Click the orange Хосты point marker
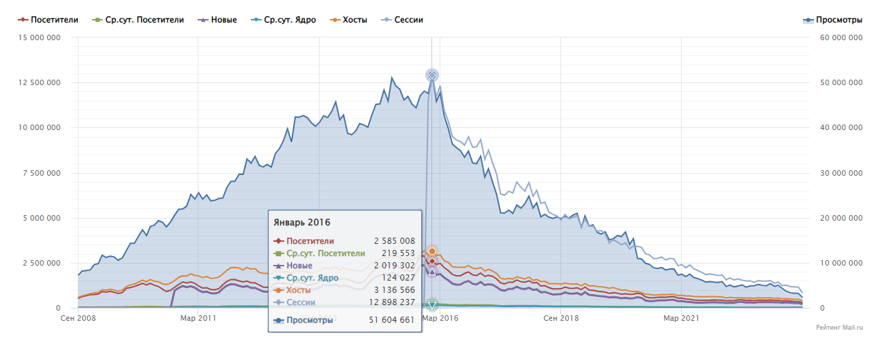The width and height of the screenshot is (895, 348). tap(431, 252)
